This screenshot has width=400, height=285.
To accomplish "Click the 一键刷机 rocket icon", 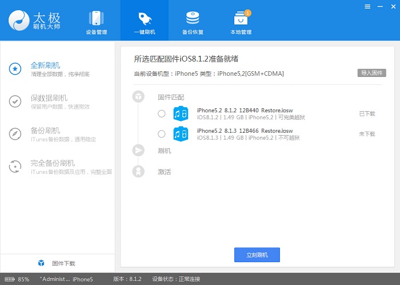I will coord(144,17).
